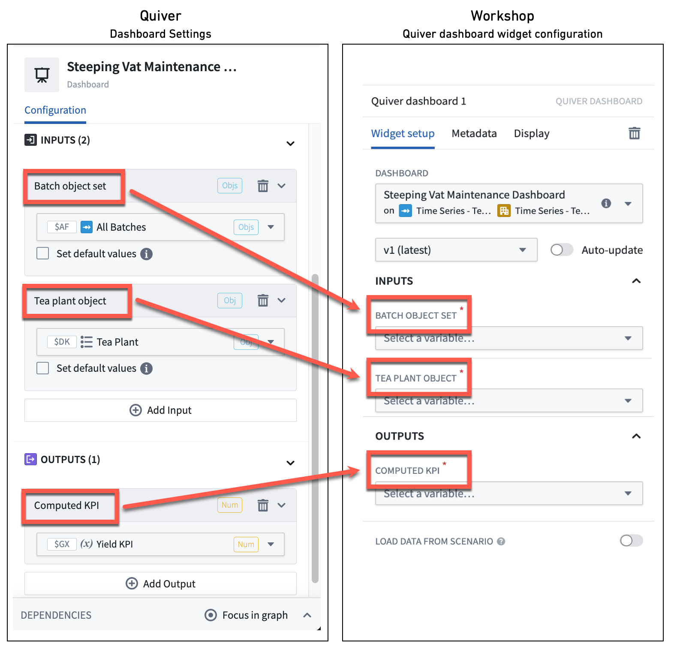Click Focus in graph

[x=246, y=615]
